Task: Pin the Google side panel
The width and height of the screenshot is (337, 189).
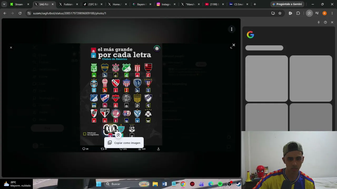Action: 319,22
